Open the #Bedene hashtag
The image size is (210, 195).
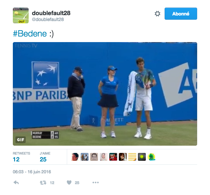[x=30, y=34]
